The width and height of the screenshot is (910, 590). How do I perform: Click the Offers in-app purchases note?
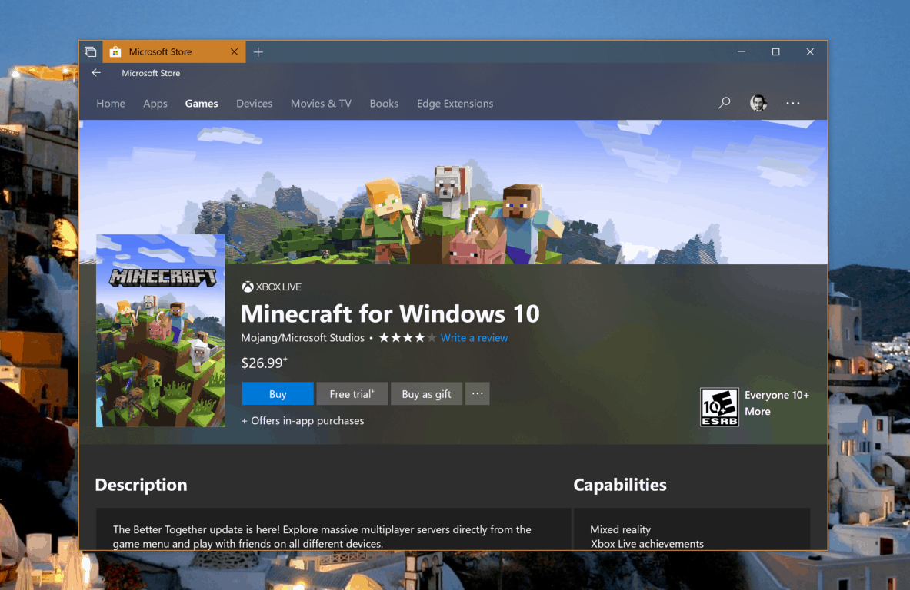click(x=302, y=420)
